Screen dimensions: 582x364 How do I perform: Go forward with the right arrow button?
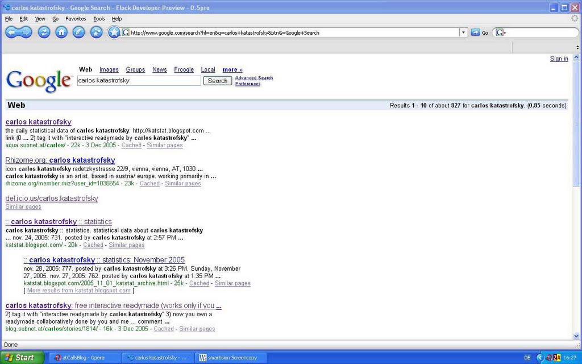[26, 32]
